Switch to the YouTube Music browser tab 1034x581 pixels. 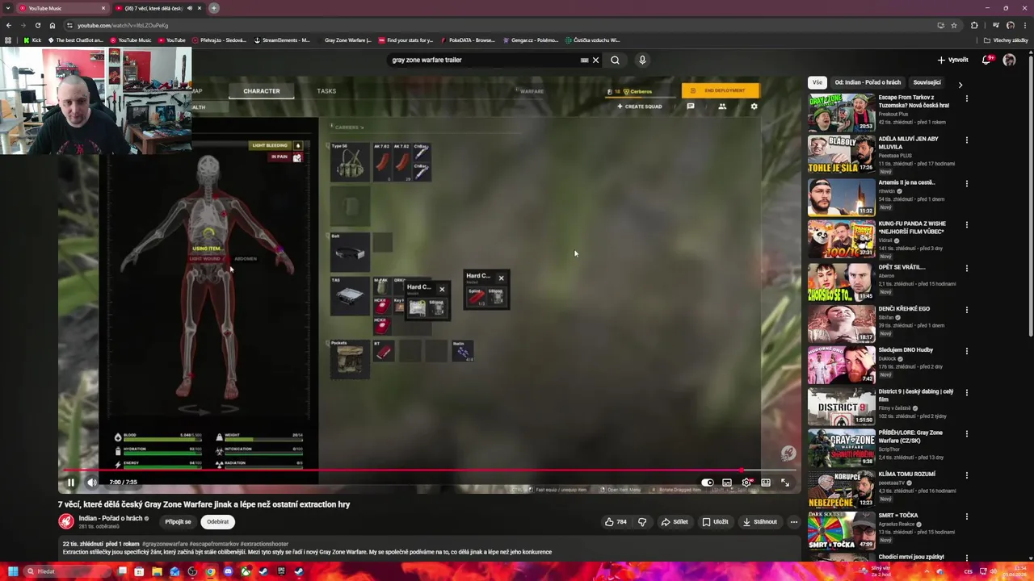tap(63, 8)
